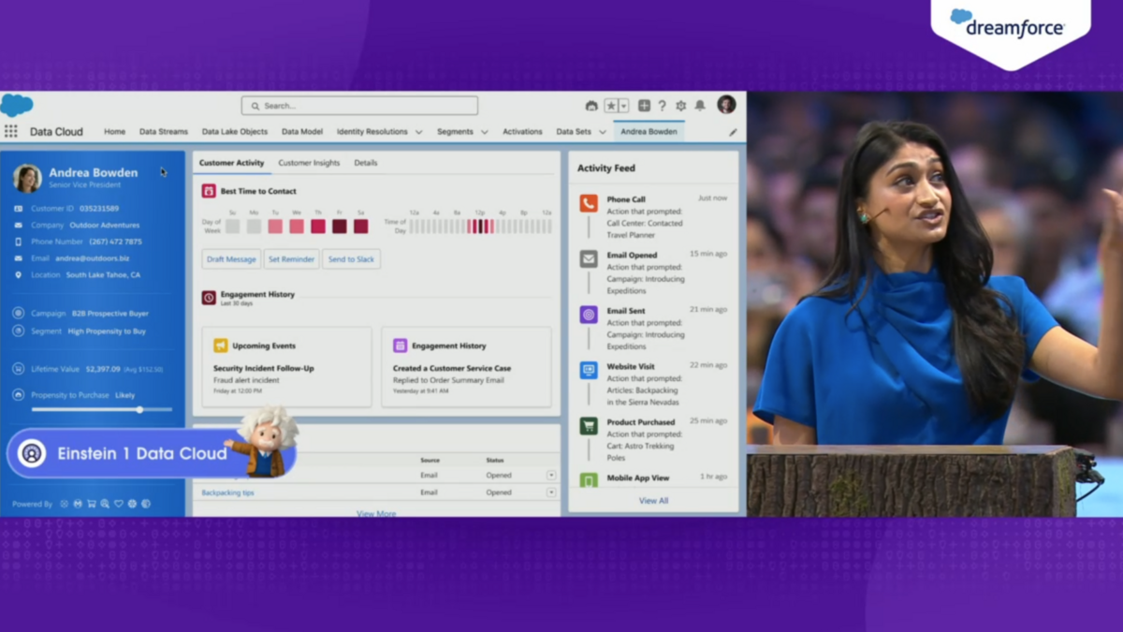The width and height of the screenshot is (1123, 632).
Task: Click the Best Time to Contact icon
Action: click(x=209, y=191)
